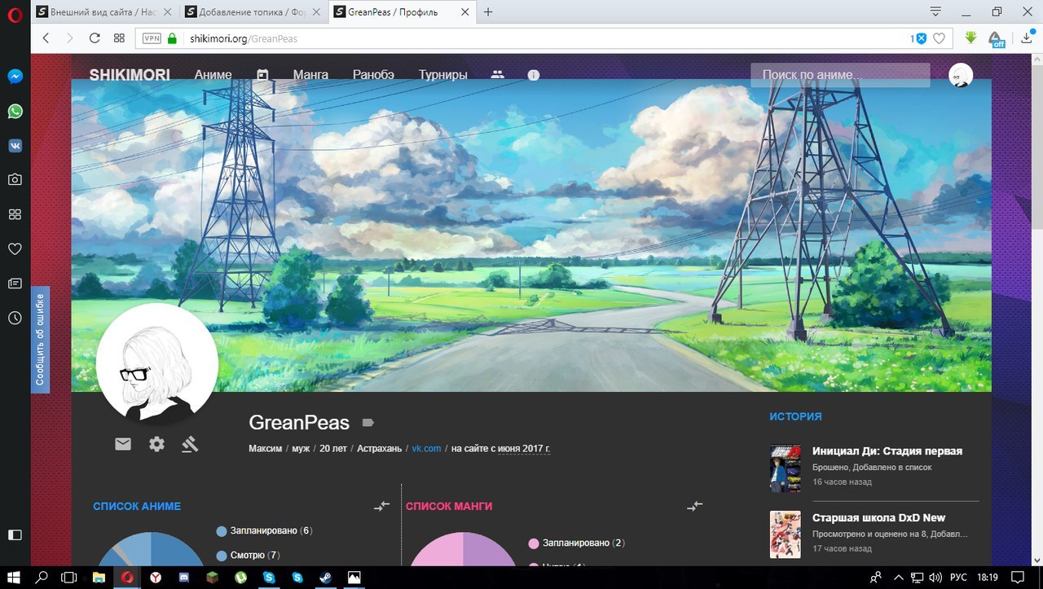1043x589 pixels.
Task: Open profile settings gear icon
Action: [156, 444]
